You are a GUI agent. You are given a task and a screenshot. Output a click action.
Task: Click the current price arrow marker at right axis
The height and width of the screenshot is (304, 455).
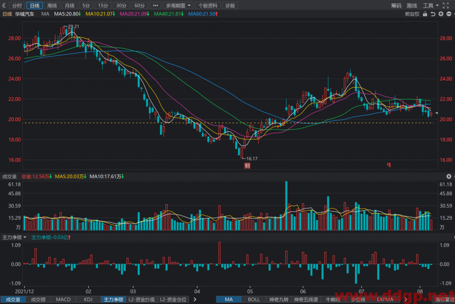tap(436, 113)
